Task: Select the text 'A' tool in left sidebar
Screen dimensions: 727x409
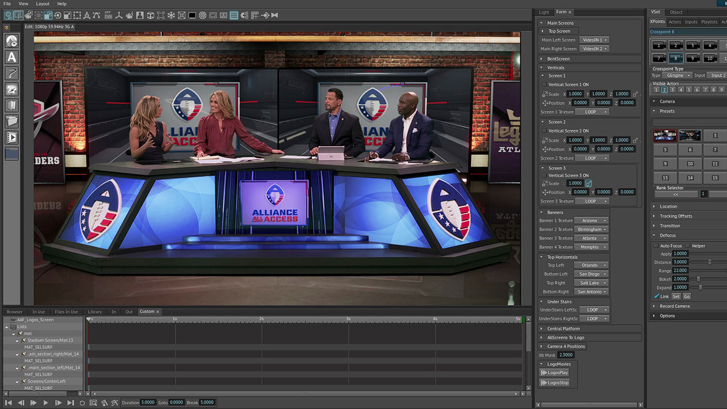Action: point(11,57)
